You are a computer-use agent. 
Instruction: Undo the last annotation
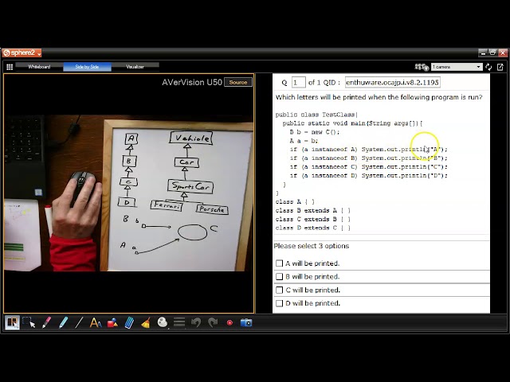tap(196, 322)
